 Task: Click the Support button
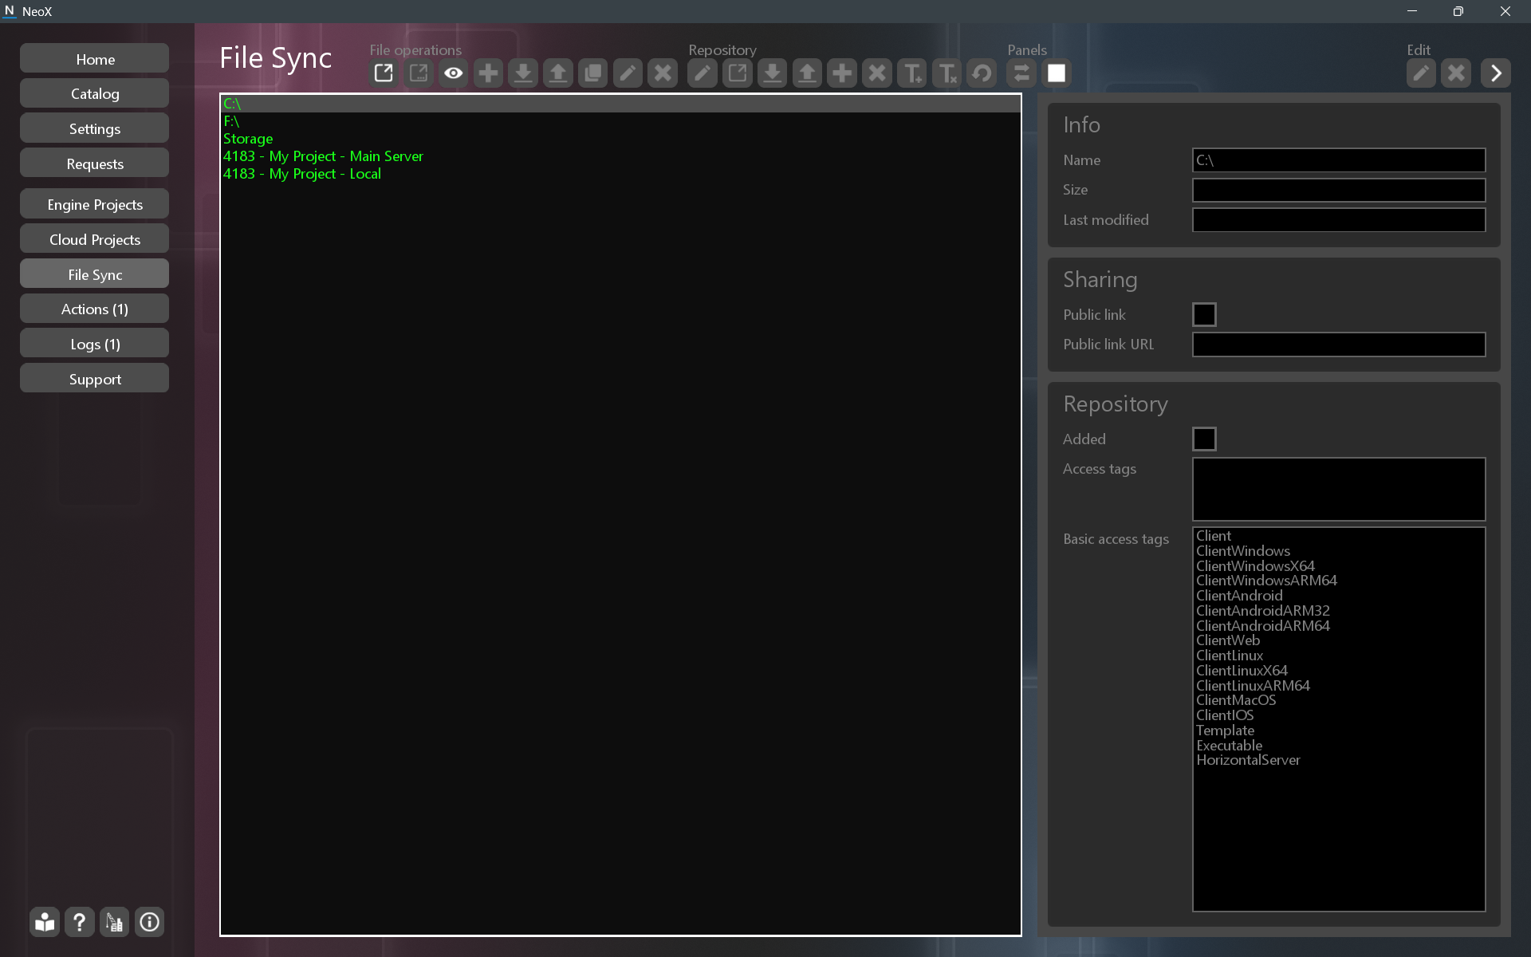pos(95,379)
